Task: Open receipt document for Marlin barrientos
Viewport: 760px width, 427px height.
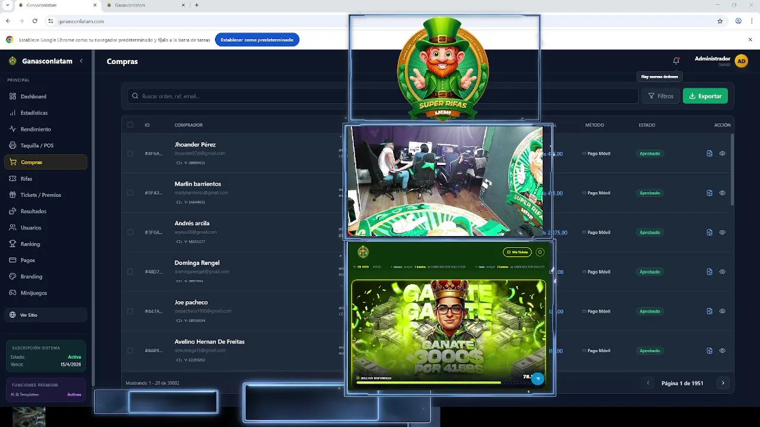Action: point(710,193)
